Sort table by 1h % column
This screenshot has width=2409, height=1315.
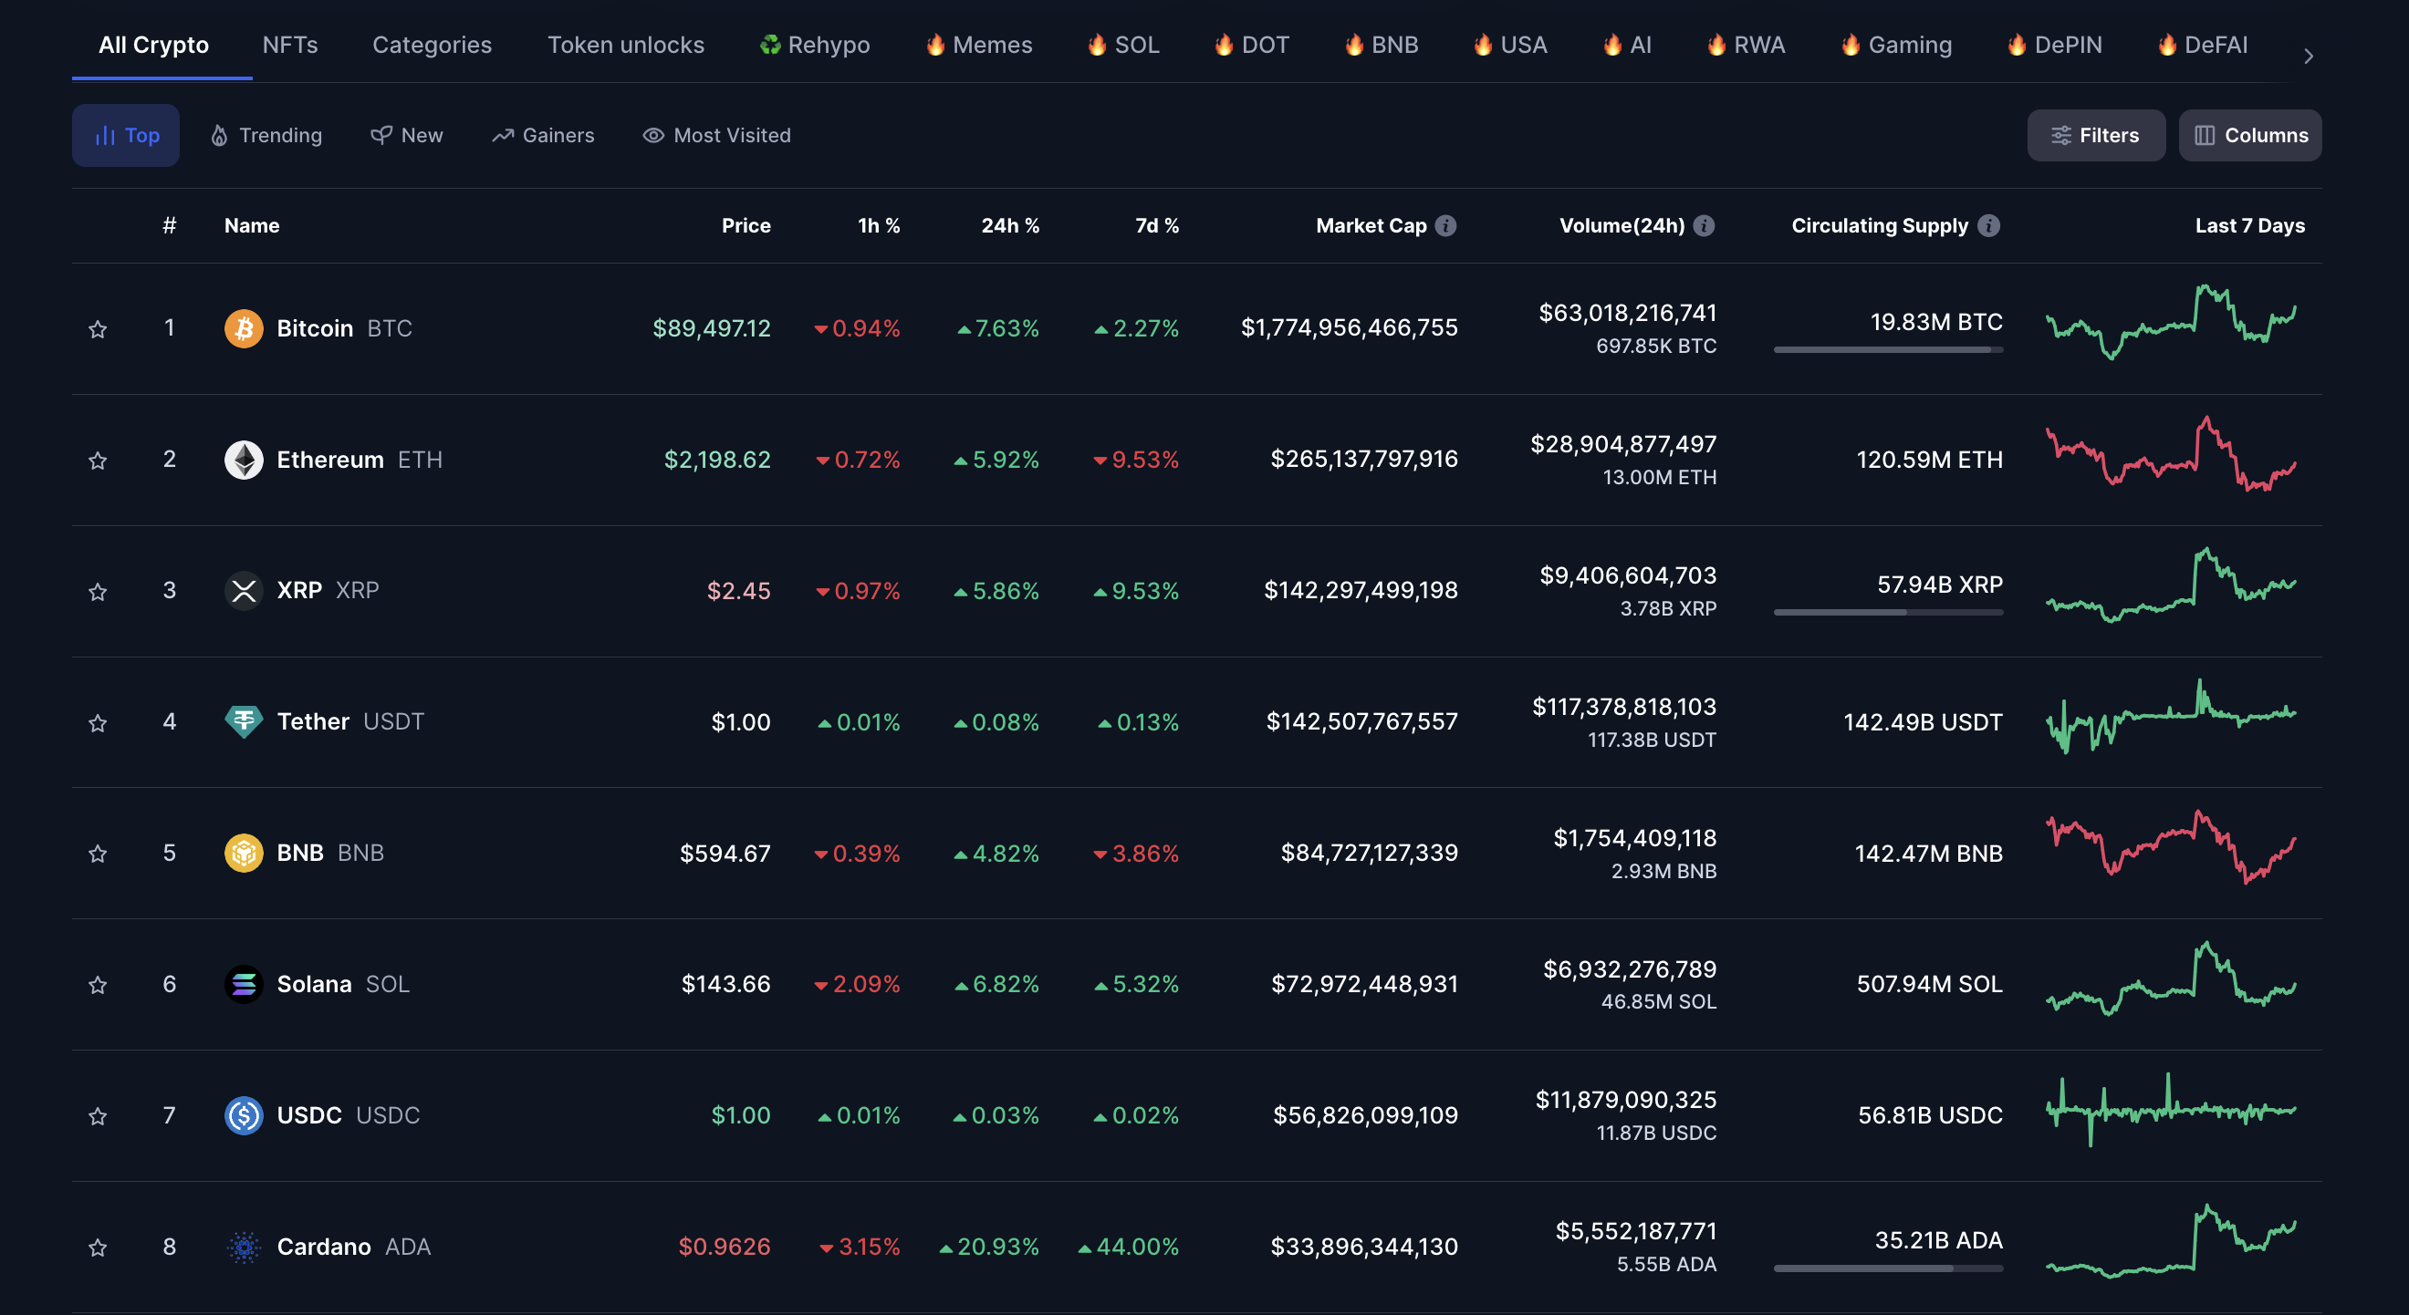(x=879, y=225)
